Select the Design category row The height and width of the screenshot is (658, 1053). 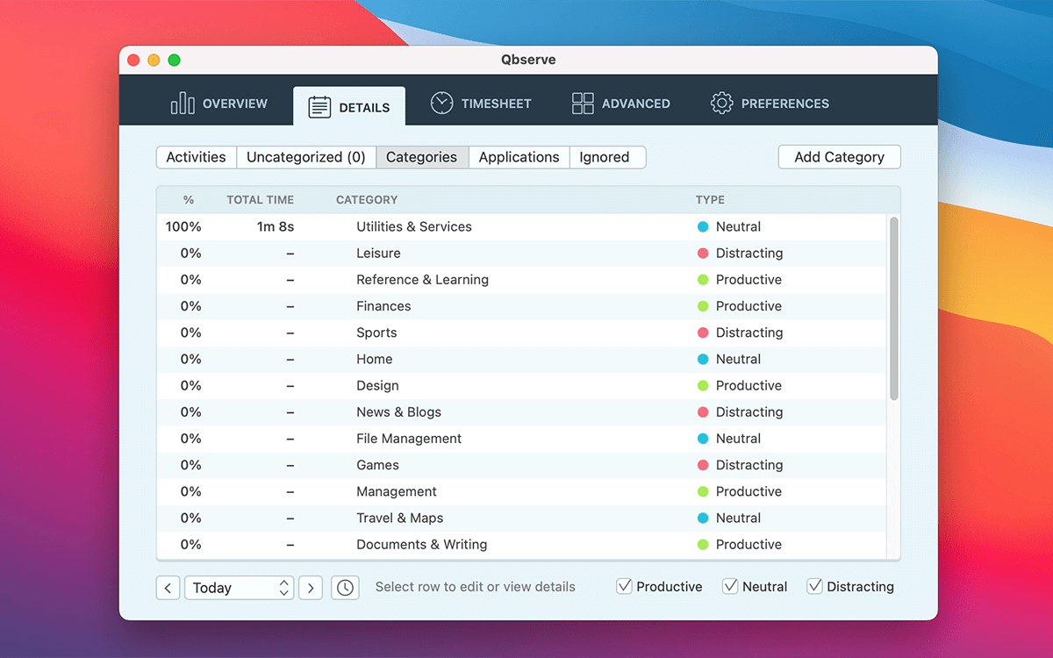click(x=522, y=385)
